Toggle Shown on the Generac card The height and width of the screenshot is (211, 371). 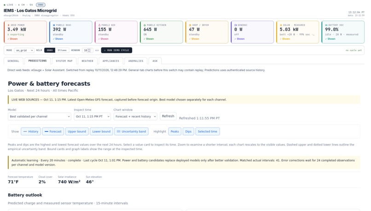[x=239, y=39]
